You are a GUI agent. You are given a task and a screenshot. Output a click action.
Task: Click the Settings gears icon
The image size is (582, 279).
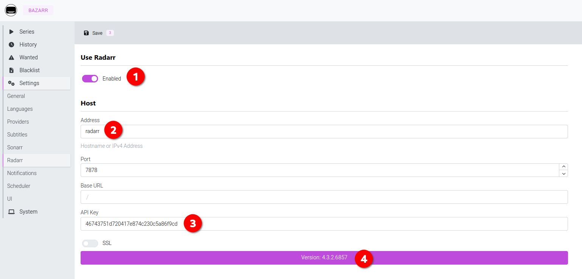coord(11,83)
